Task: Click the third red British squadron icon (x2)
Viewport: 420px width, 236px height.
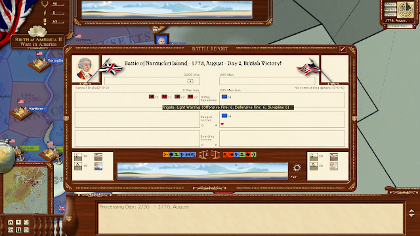Action: (x=177, y=97)
